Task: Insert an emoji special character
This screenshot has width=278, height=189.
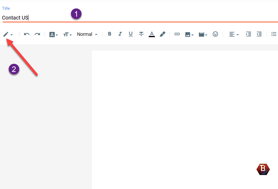Action: 215,34
